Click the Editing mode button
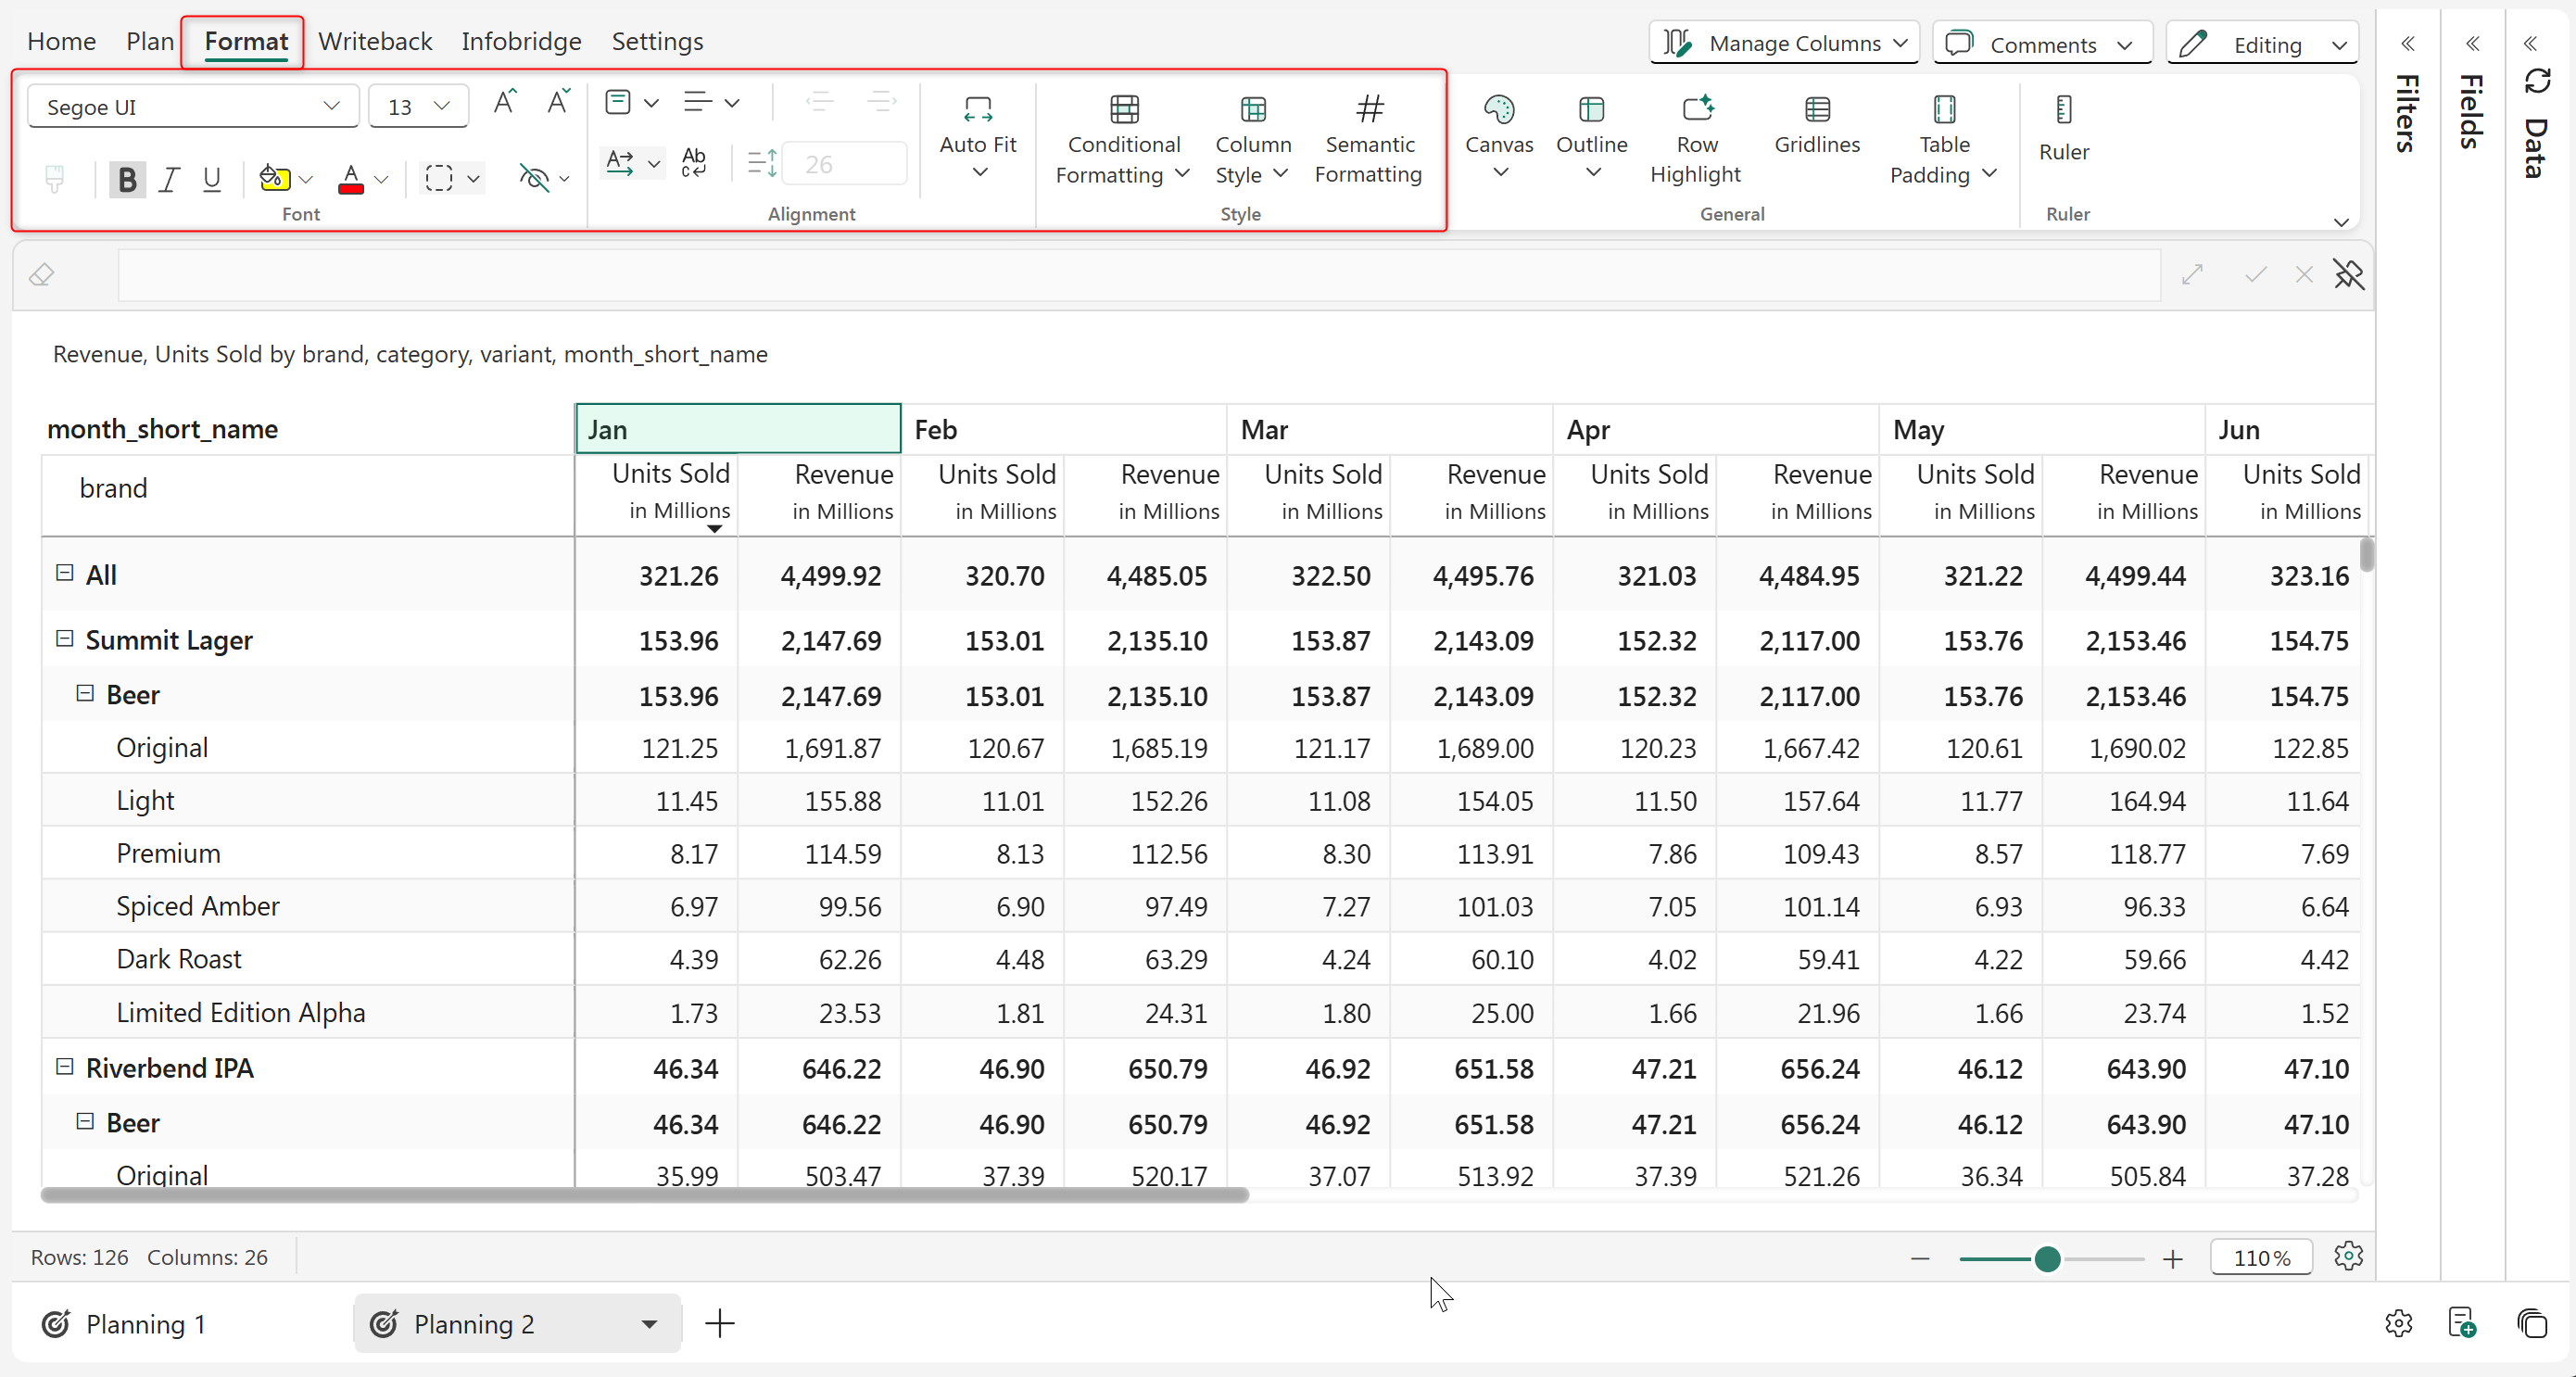2576x1377 pixels. coord(2262,44)
